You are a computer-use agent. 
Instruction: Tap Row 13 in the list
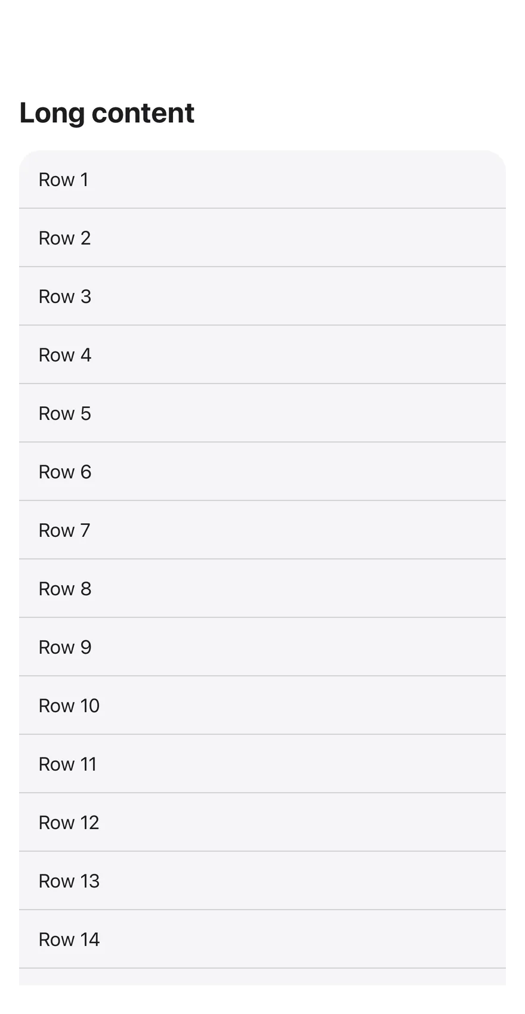point(262,881)
